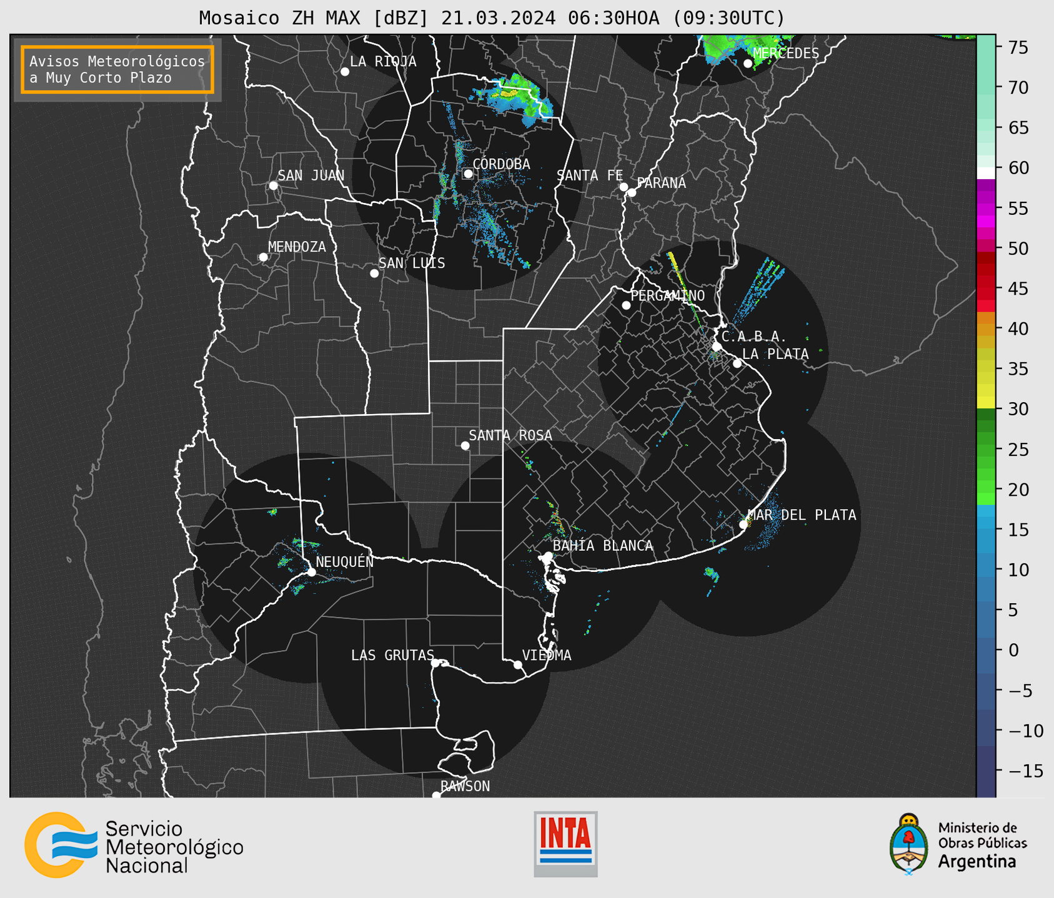Screen dimensions: 1054x898
Task: Click the bright yellow 30 dBZ band on the color scale
Action: [x=986, y=403]
